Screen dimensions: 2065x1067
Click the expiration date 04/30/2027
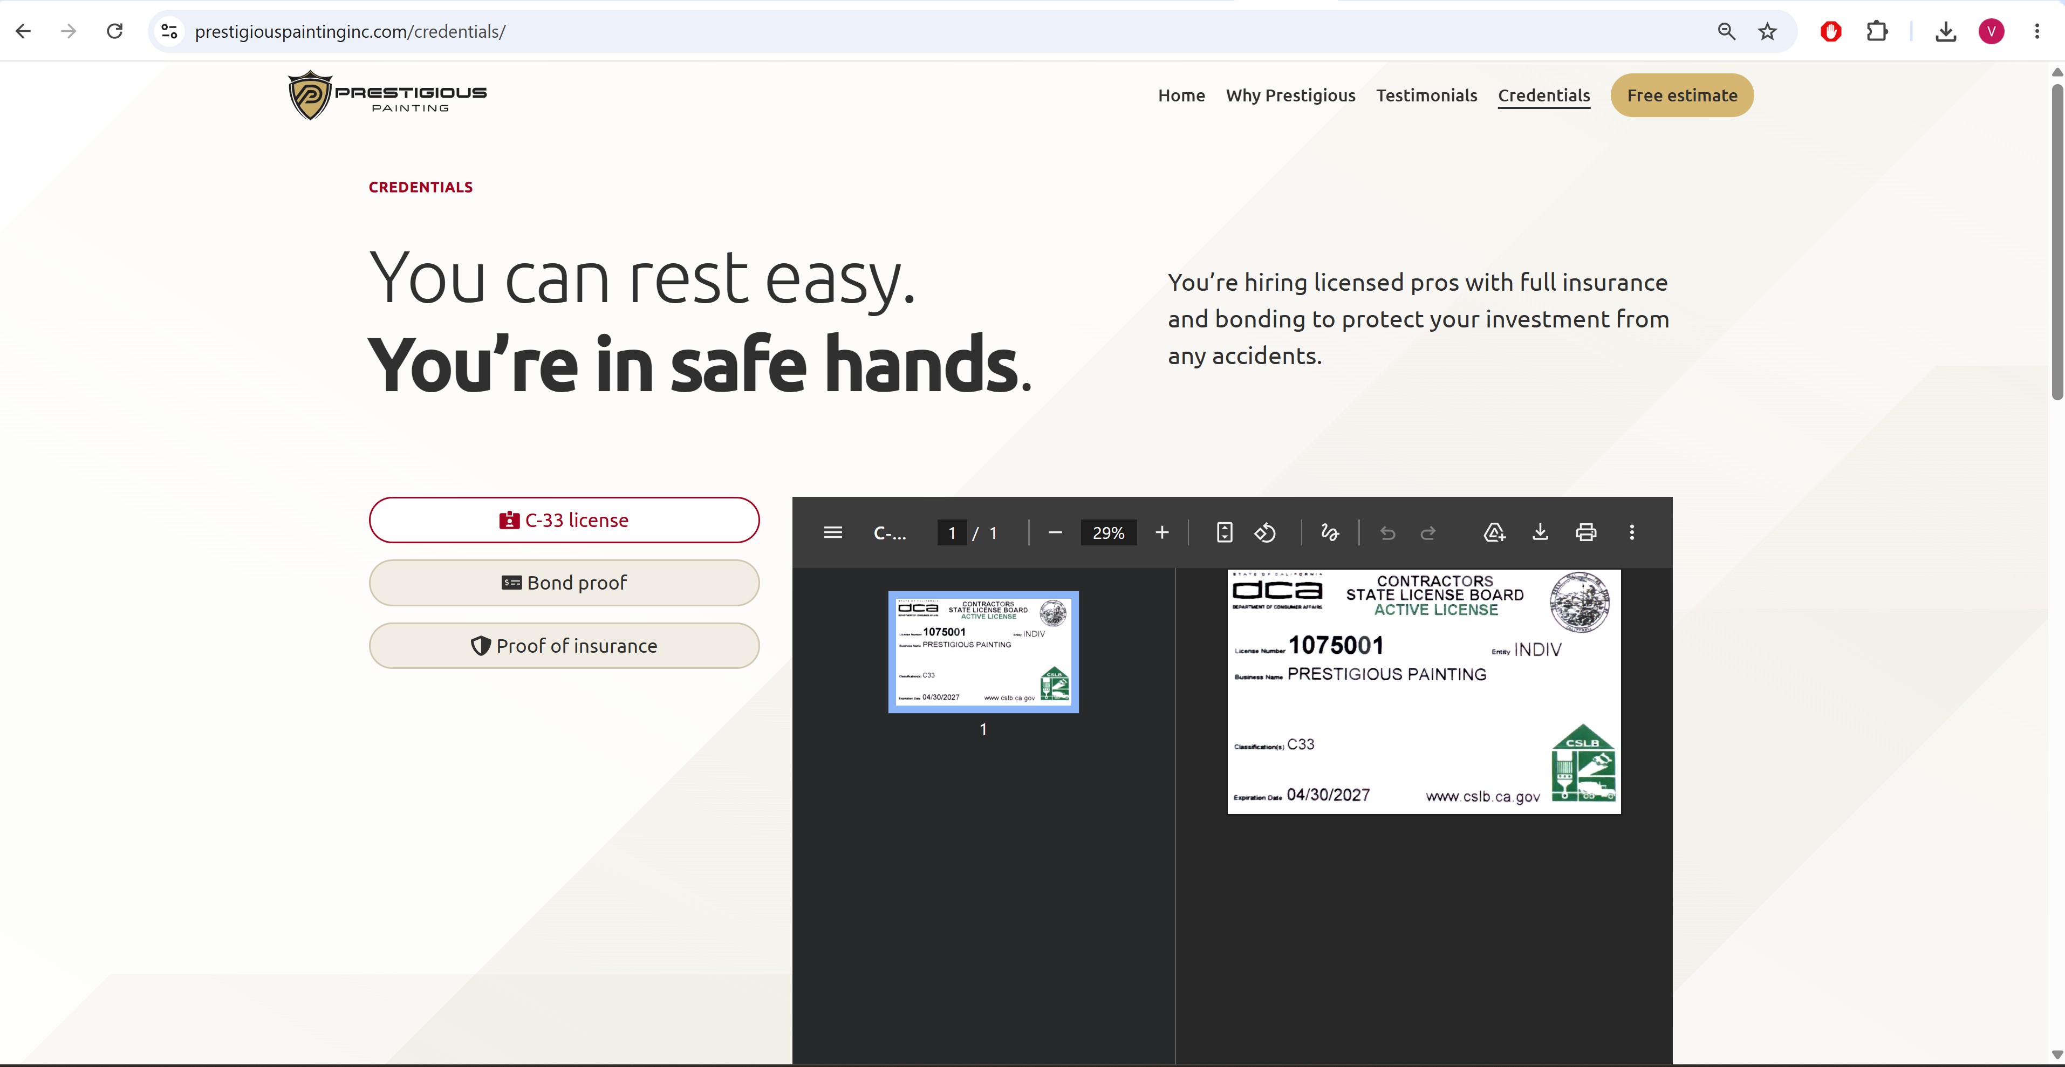pyautogui.click(x=1328, y=795)
